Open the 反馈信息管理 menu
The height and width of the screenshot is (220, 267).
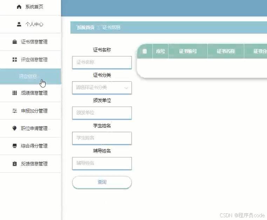point(30,164)
